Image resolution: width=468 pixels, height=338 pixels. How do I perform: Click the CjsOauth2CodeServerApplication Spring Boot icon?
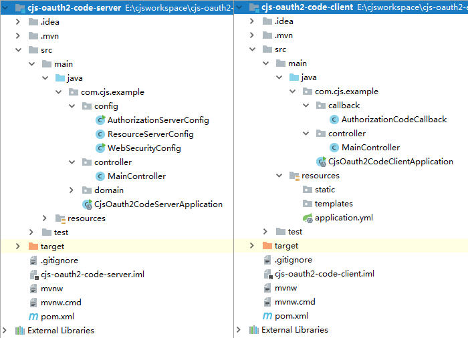[87, 204]
